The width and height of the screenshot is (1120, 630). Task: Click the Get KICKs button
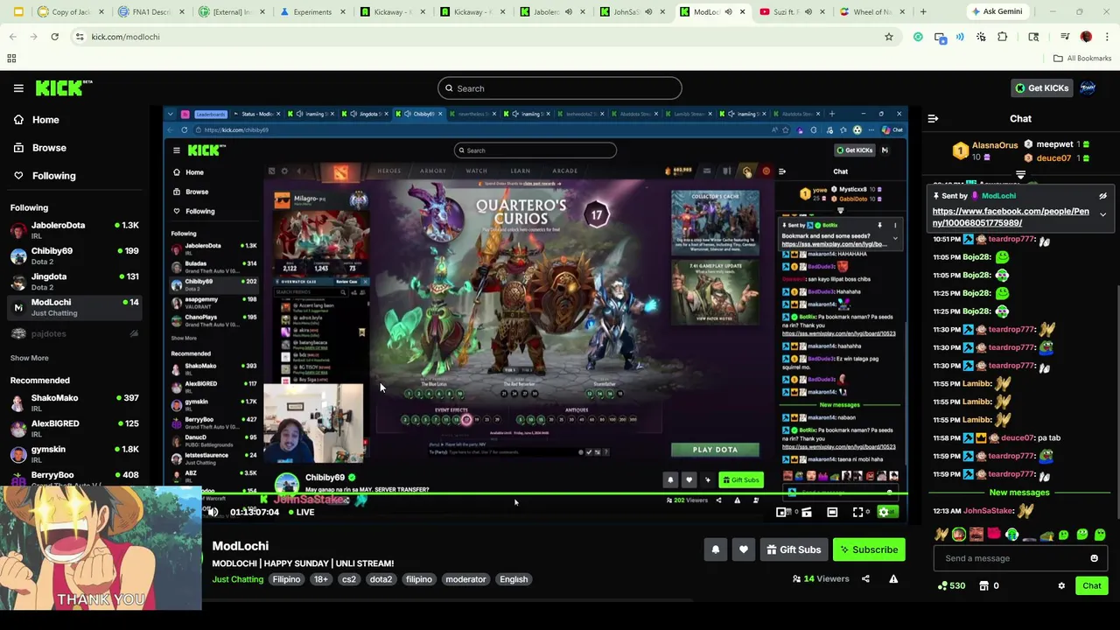coord(1041,88)
